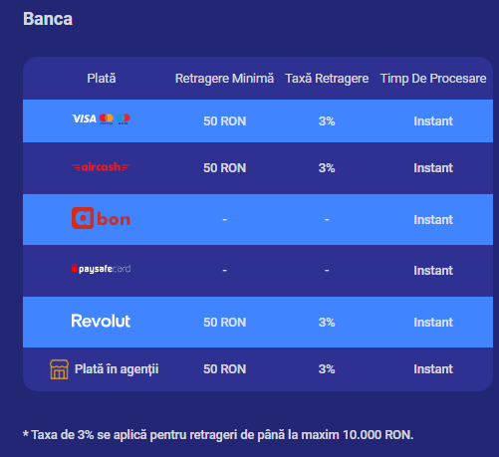Click the Revolut logo
The width and height of the screenshot is (499, 457).
[x=101, y=321]
